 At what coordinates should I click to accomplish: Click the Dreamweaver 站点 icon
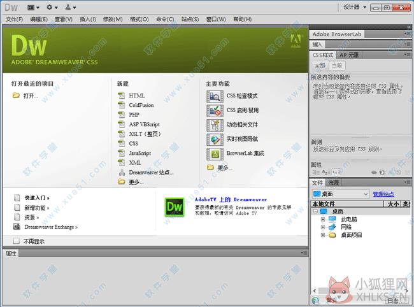122,173
